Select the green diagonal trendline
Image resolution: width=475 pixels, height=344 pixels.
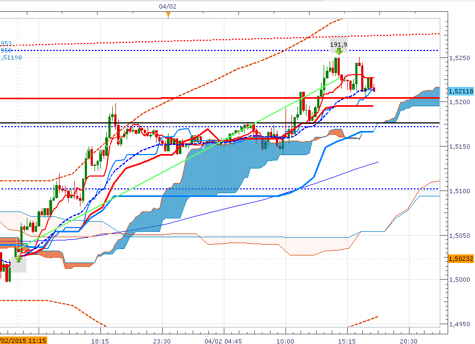[x=179, y=164]
